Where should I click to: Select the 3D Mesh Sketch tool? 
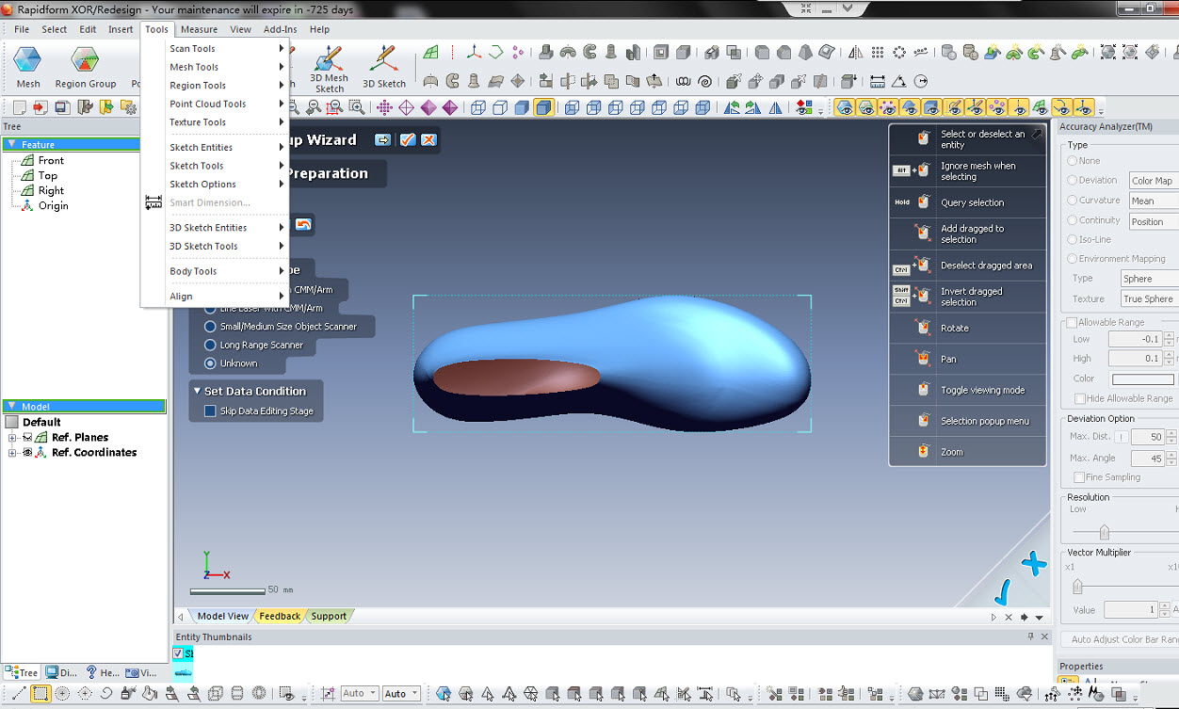pos(329,68)
